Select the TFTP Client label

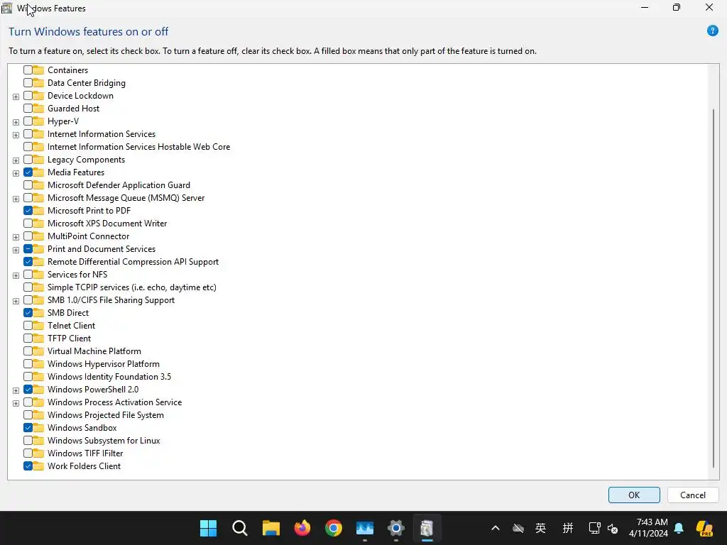tap(69, 338)
